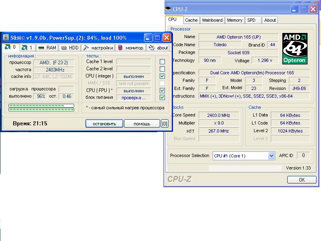
Task: Click the 1.296 v voltage value
Action: (265, 60)
